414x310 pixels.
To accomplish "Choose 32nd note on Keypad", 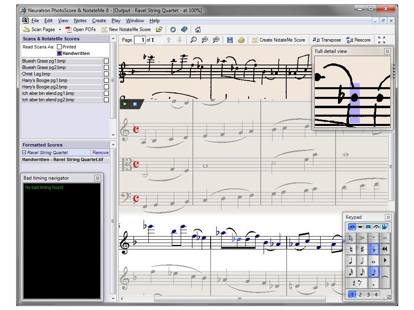I will click(351, 272).
